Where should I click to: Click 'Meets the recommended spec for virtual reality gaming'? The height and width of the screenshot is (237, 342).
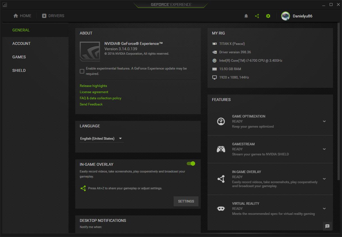[x=273, y=214]
